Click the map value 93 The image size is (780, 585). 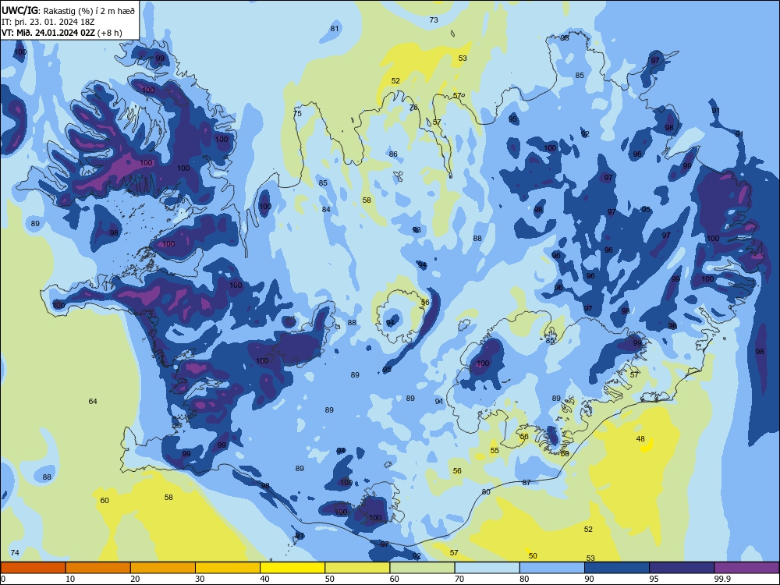[x=417, y=230]
